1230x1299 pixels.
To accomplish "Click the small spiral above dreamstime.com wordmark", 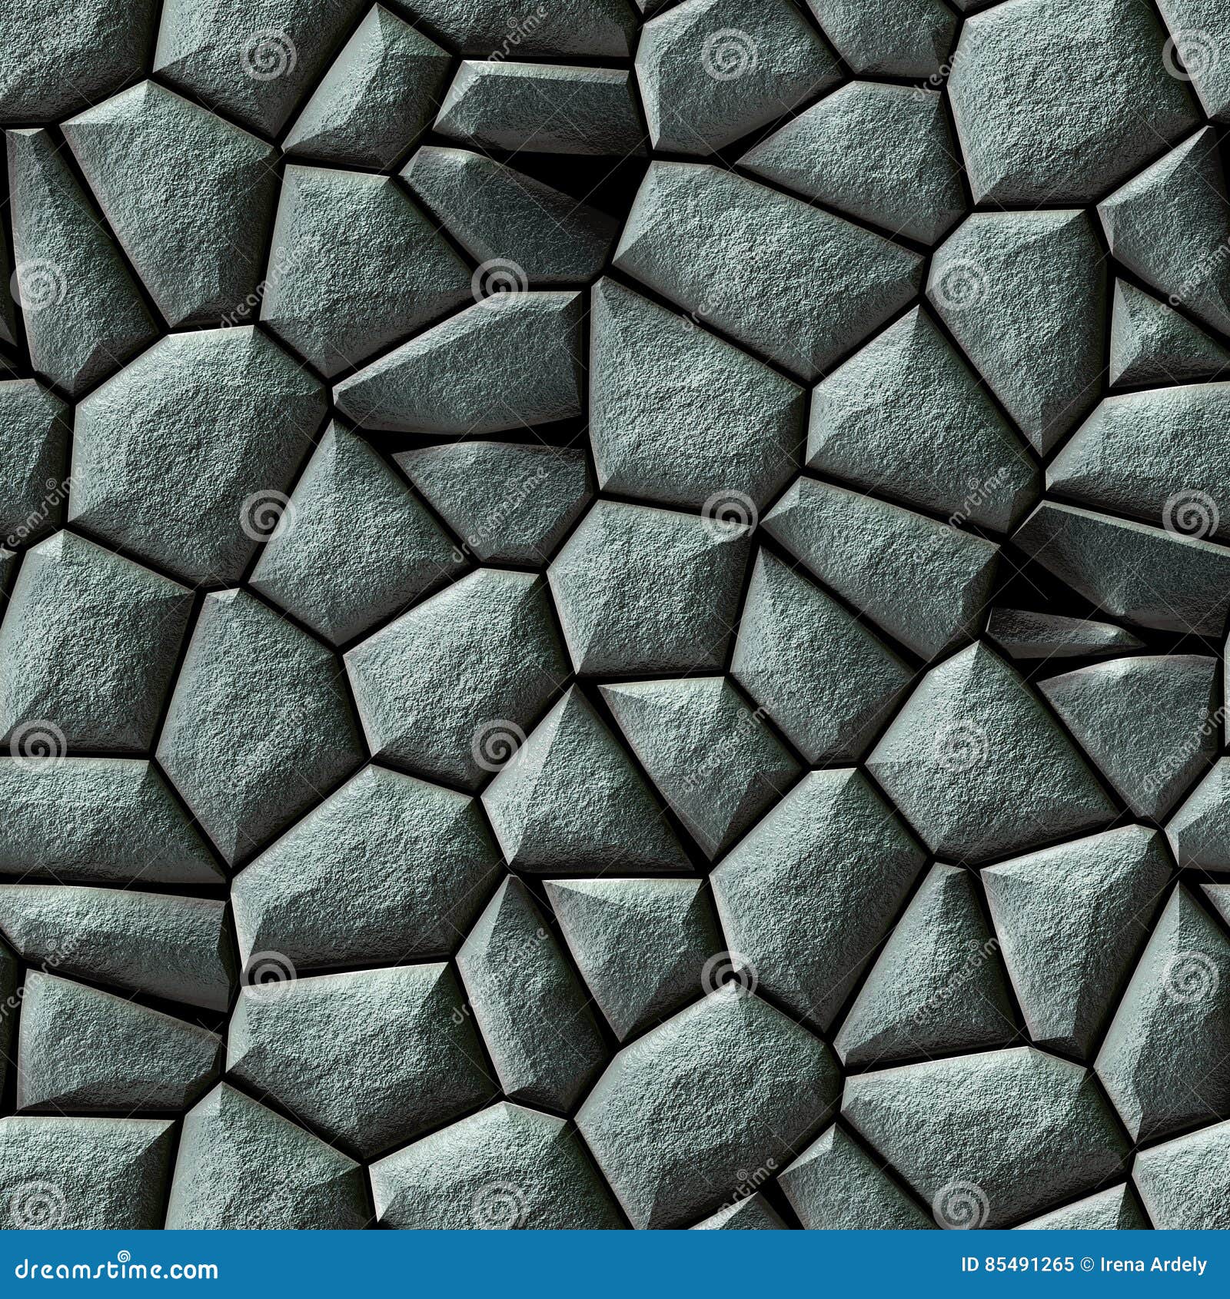I will point(123,1253).
